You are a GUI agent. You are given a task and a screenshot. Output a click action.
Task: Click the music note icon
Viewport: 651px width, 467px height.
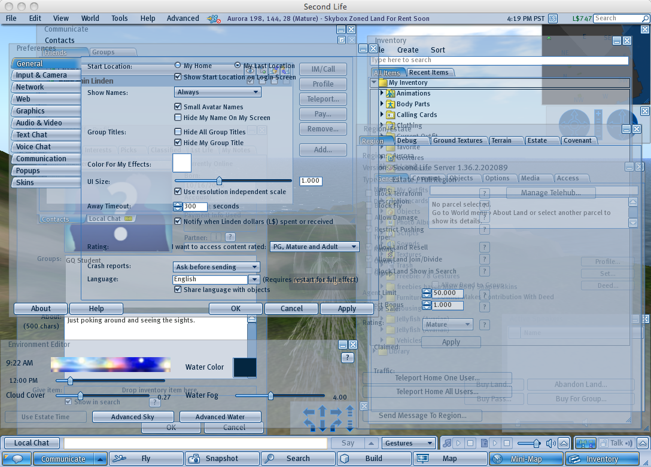coord(447,443)
